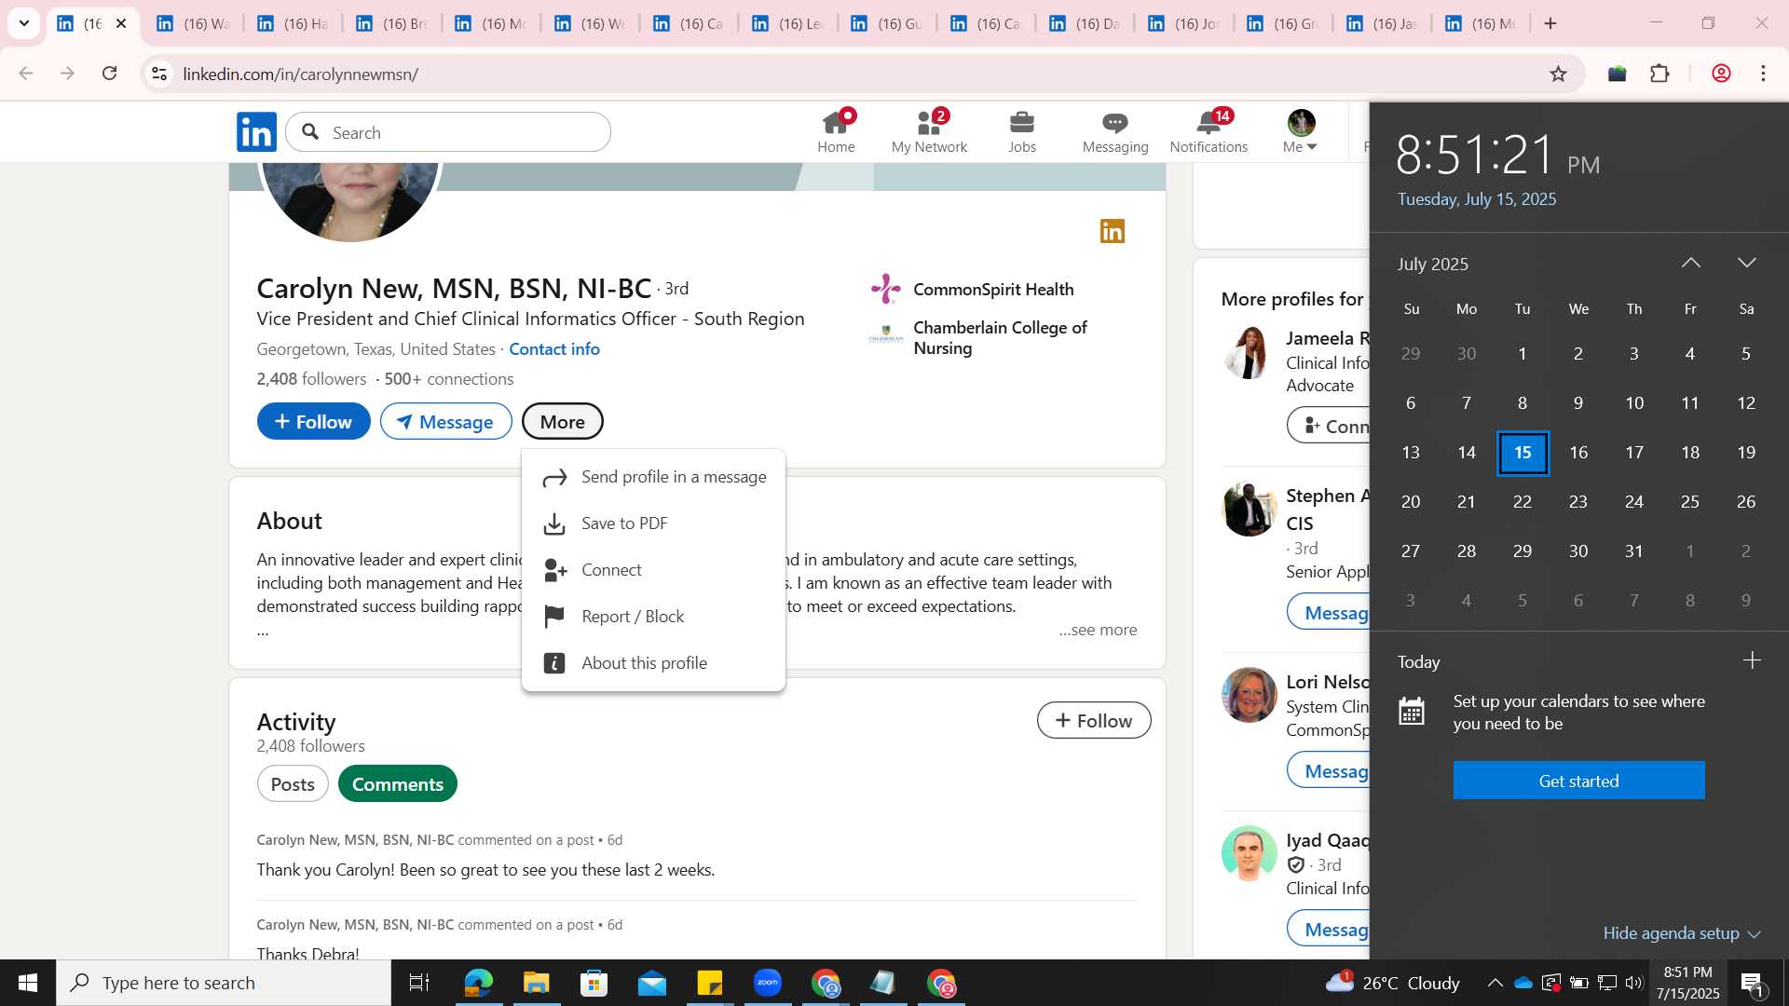Show hidden system tray icons
This screenshot has height=1006, width=1789.
click(x=1495, y=983)
